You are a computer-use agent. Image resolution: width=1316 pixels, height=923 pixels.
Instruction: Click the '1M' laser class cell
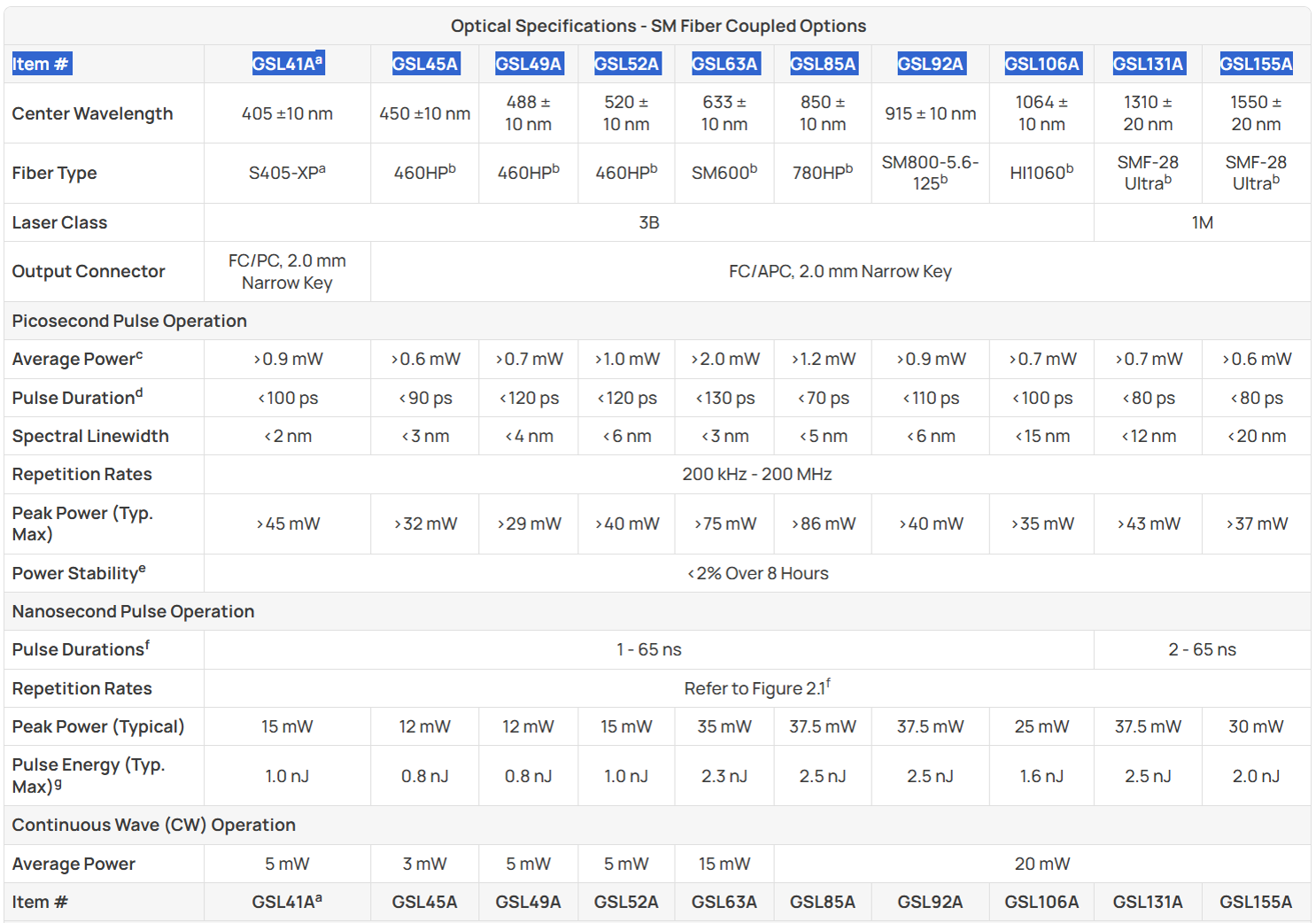pyautogui.click(x=1203, y=222)
